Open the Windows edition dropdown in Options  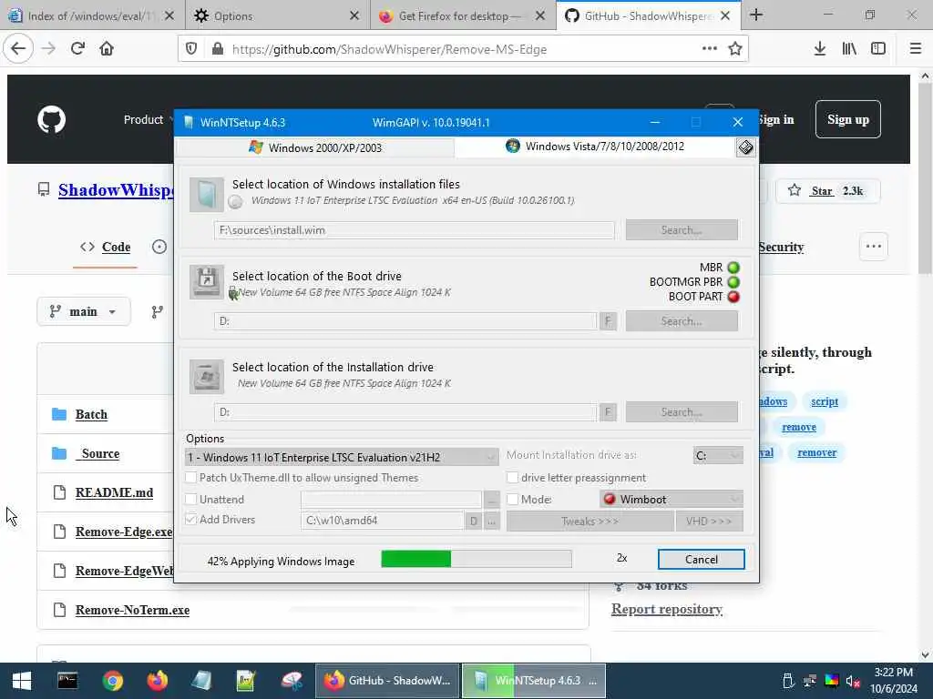(x=342, y=457)
